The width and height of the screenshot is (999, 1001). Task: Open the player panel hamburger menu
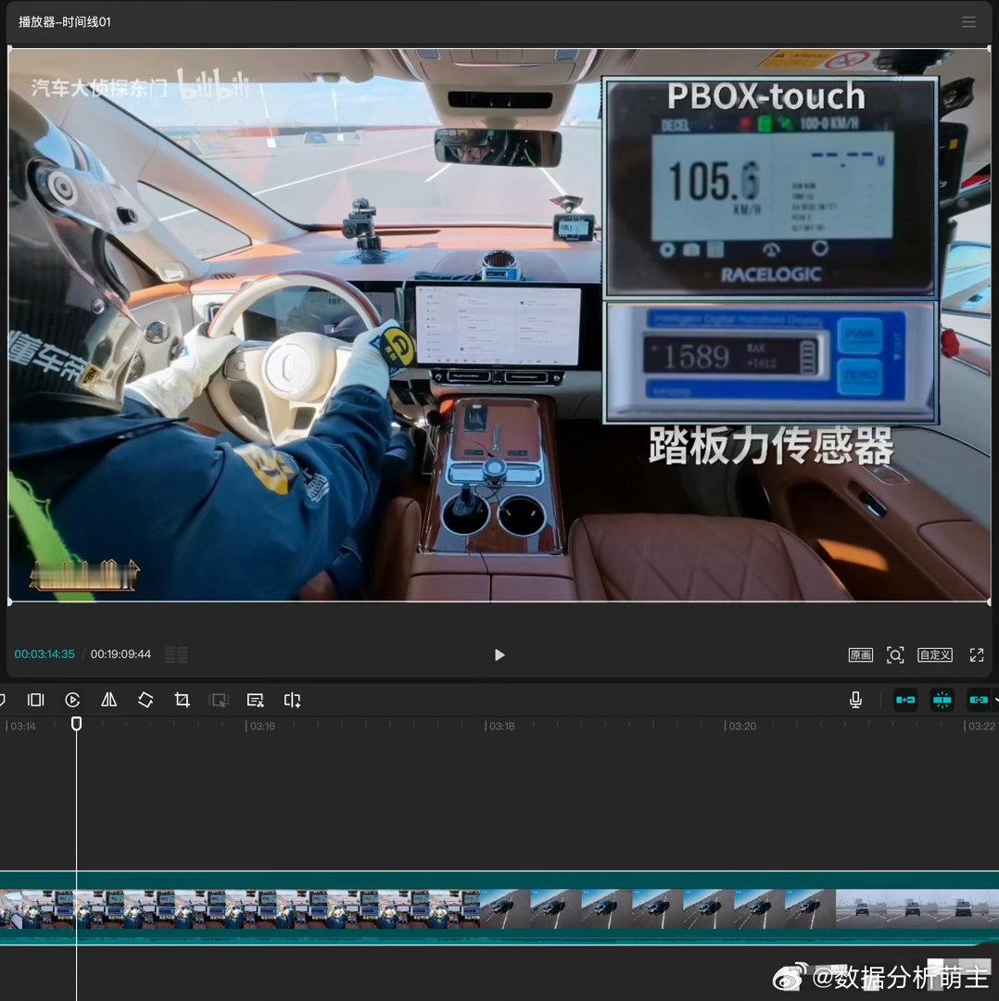pyautogui.click(x=968, y=22)
